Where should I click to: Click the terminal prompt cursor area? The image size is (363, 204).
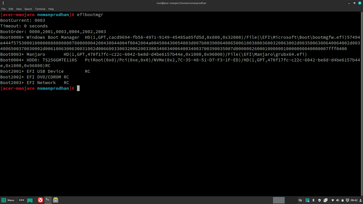pyautogui.click(x=78, y=88)
